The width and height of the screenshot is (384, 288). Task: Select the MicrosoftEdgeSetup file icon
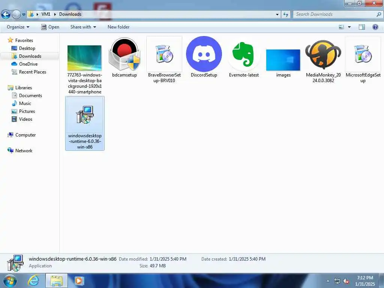pos(363,54)
